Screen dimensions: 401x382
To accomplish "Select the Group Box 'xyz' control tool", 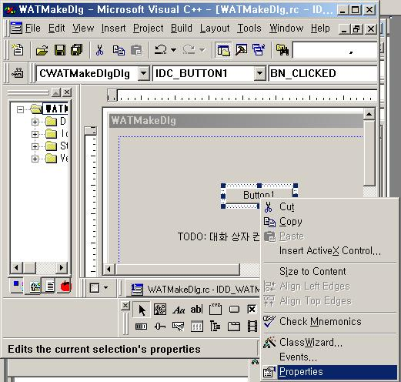I will (x=216, y=309).
